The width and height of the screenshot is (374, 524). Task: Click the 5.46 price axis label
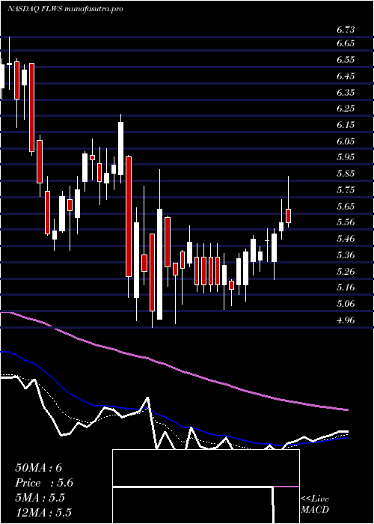coord(346,239)
